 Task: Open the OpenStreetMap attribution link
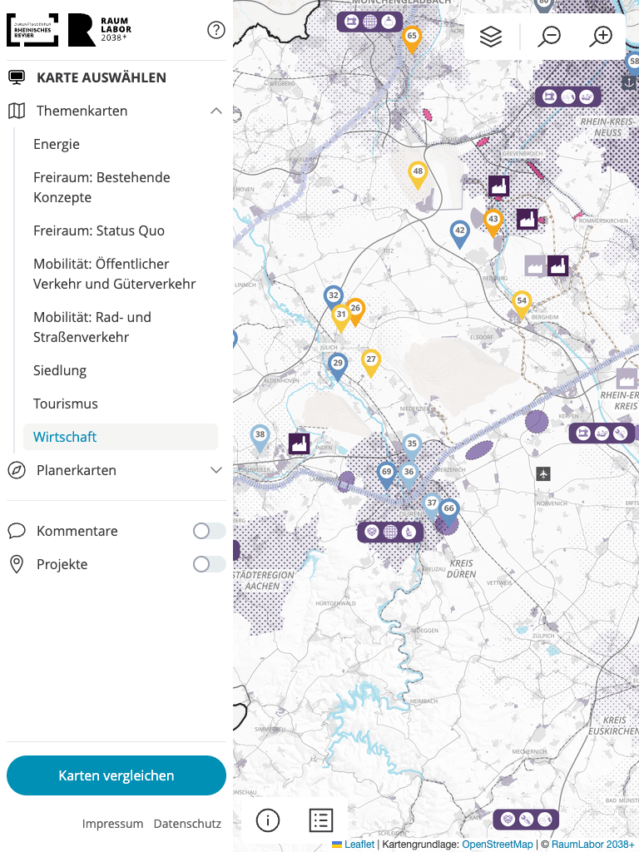[498, 845]
